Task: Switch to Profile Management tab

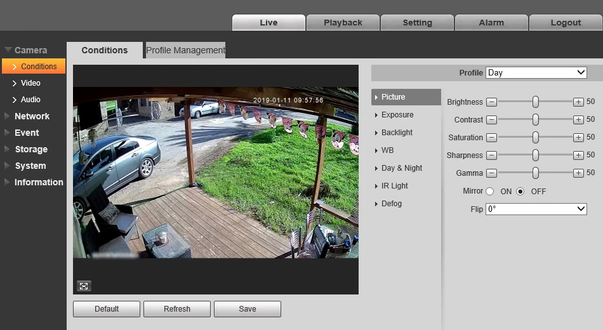Action: pos(186,50)
